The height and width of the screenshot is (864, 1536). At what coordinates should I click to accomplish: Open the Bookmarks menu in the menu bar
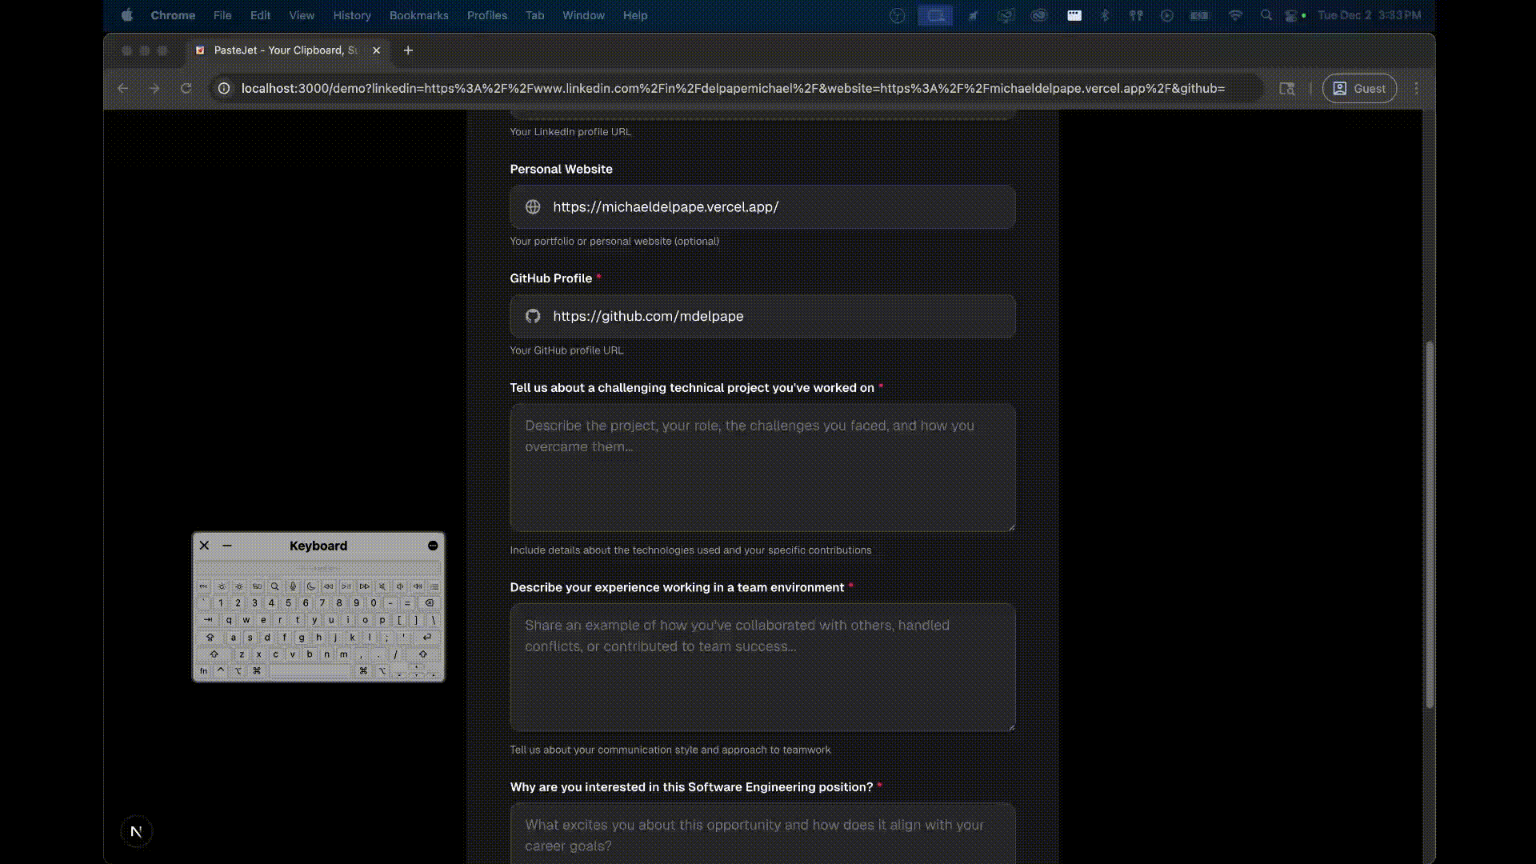(x=418, y=15)
